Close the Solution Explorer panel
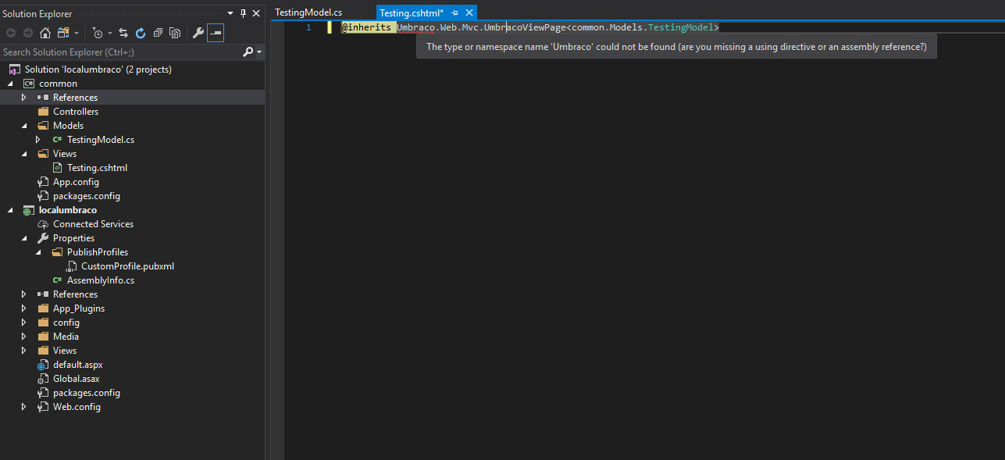 point(256,13)
